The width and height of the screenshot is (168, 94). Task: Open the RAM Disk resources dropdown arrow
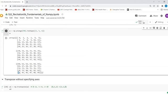[x=150, y=22]
